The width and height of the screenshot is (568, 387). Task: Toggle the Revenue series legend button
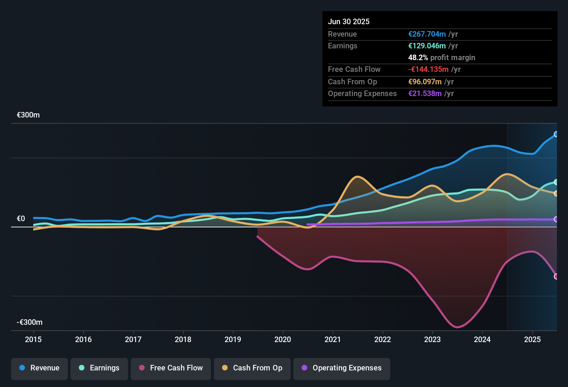click(x=39, y=368)
